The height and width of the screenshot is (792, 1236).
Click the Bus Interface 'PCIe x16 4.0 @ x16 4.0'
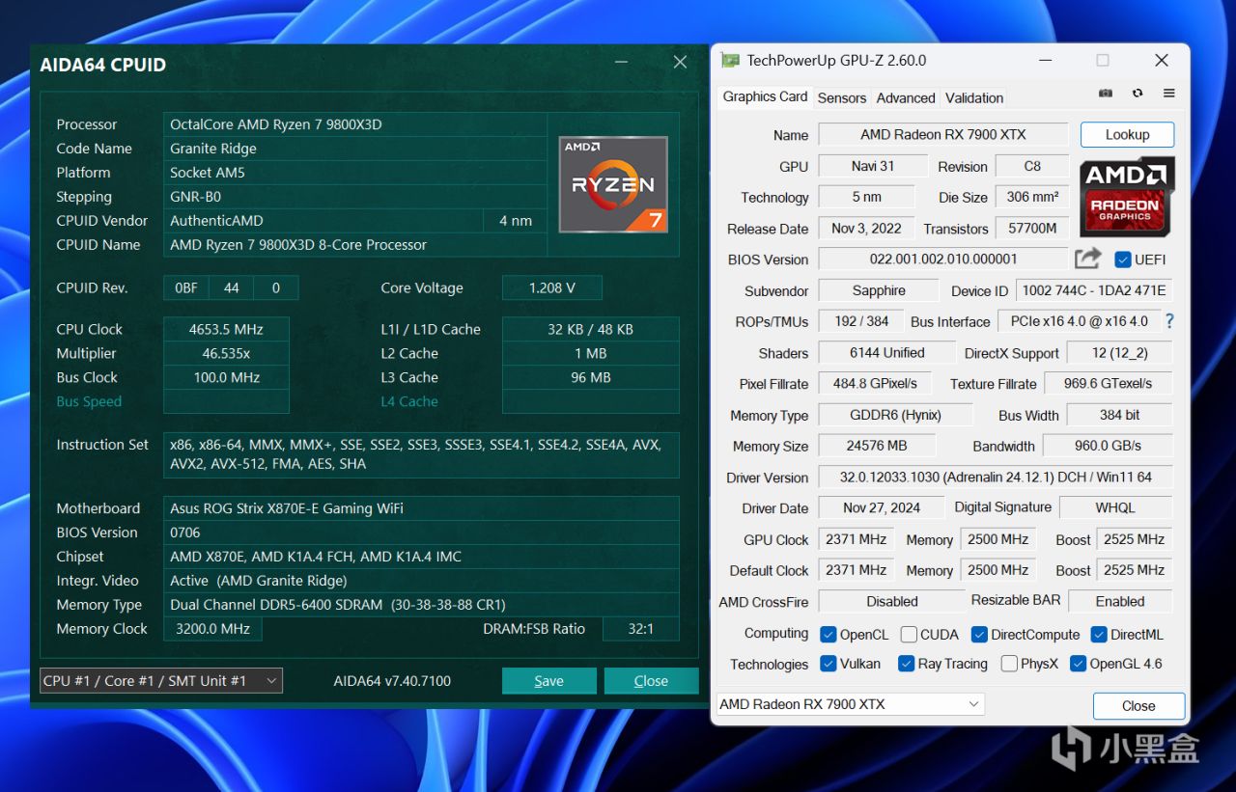coord(1079,321)
